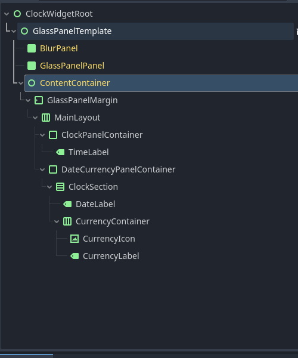The image size is (298, 358).
Task: Click the ClockSection VBoxContainer icon
Action: pyautogui.click(x=60, y=187)
